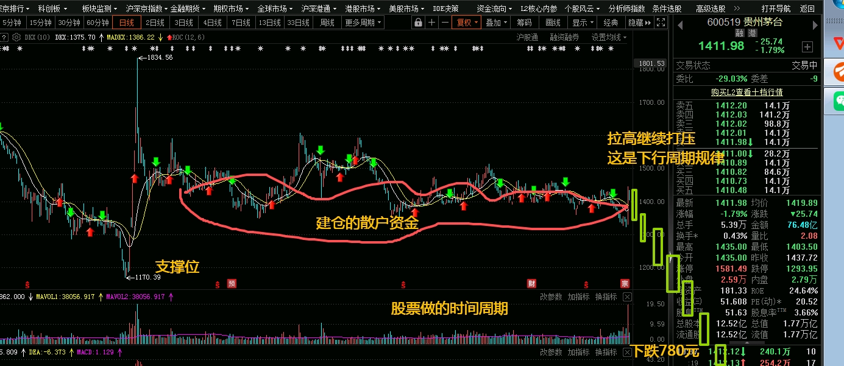Open 板块监测 menu dropdown

tap(101, 9)
